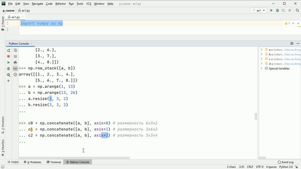Screen dimensions: 301x169
Task: Expand variable c in variables pane
Action: coord(261,59)
